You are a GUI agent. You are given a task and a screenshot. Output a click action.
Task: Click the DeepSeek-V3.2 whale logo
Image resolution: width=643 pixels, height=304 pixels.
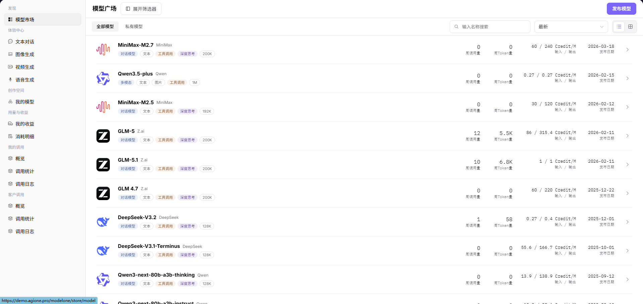pos(103,222)
